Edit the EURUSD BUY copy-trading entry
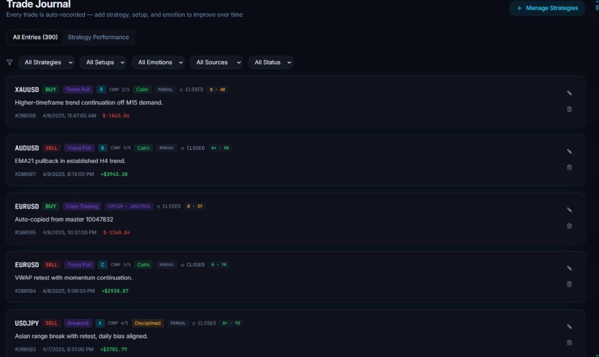The image size is (599, 357). point(569,210)
